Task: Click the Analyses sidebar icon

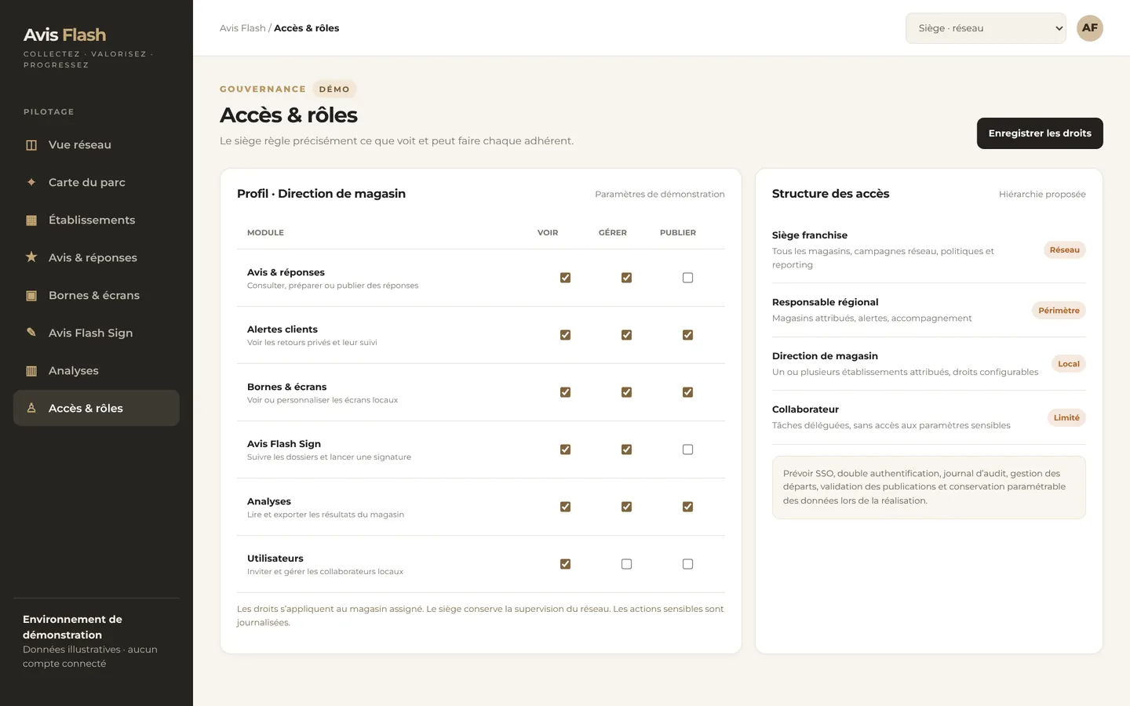Action: pyautogui.click(x=31, y=371)
